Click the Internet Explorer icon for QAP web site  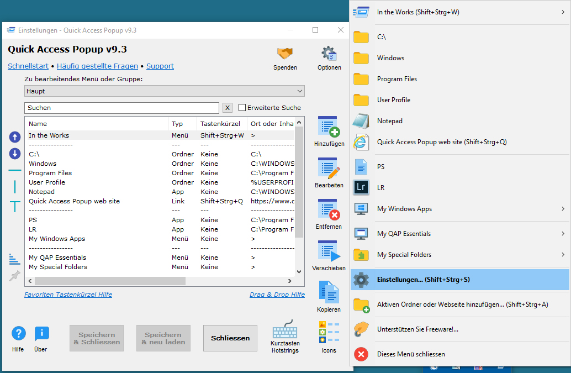coord(361,142)
